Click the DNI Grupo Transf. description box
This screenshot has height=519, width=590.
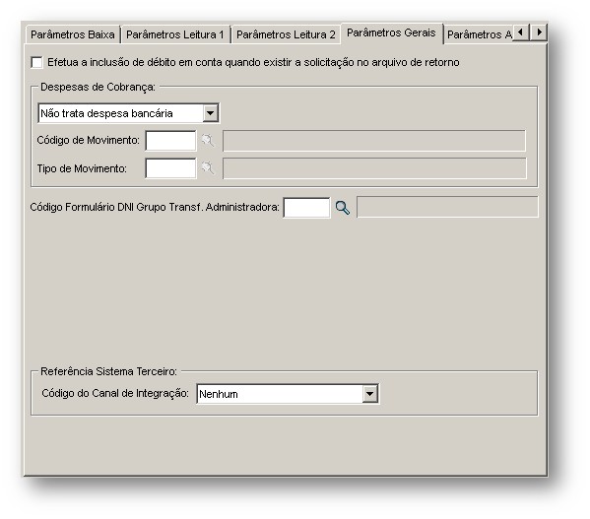click(x=447, y=207)
